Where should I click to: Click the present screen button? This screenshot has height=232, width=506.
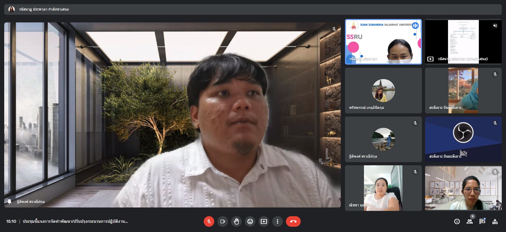264,221
